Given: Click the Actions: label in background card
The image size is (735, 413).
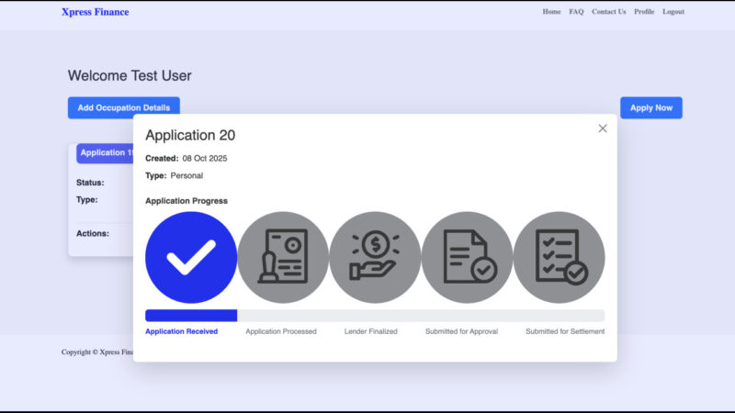Looking at the screenshot, I should (93, 233).
